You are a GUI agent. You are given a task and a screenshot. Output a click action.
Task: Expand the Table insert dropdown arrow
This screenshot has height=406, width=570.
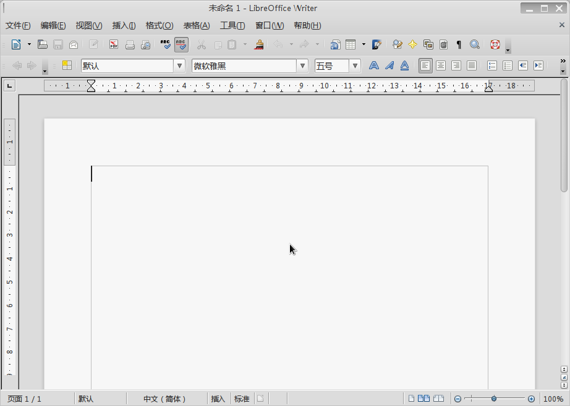(364, 44)
